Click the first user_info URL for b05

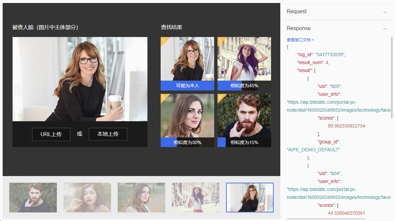(x=339, y=106)
